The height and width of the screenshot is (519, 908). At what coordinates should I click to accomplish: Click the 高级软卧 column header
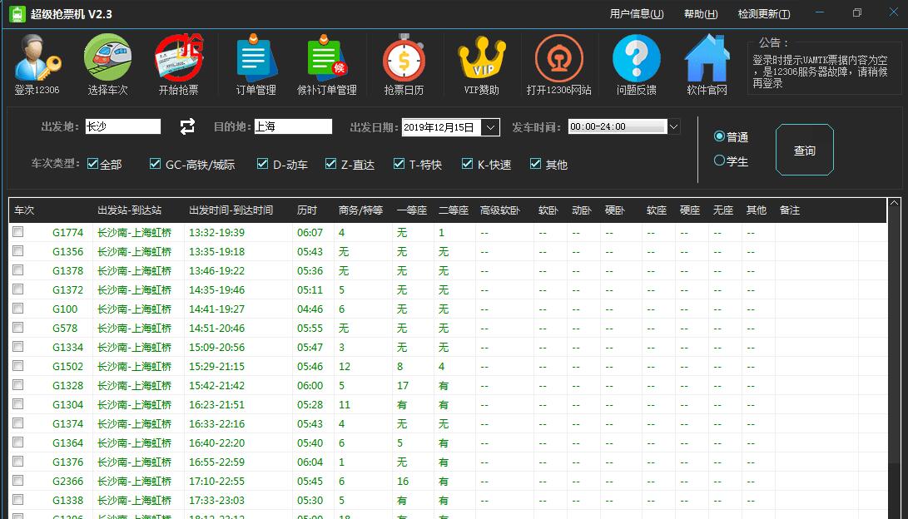click(x=500, y=210)
